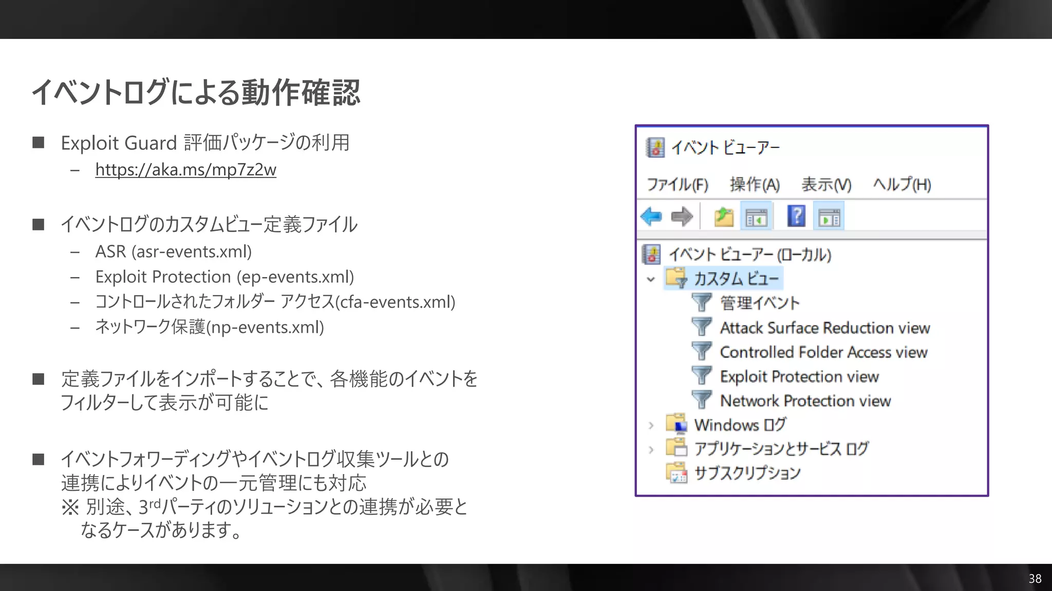Select the カスタム ビュー tree item
Viewport: 1052px width, 591px height.
736,279
